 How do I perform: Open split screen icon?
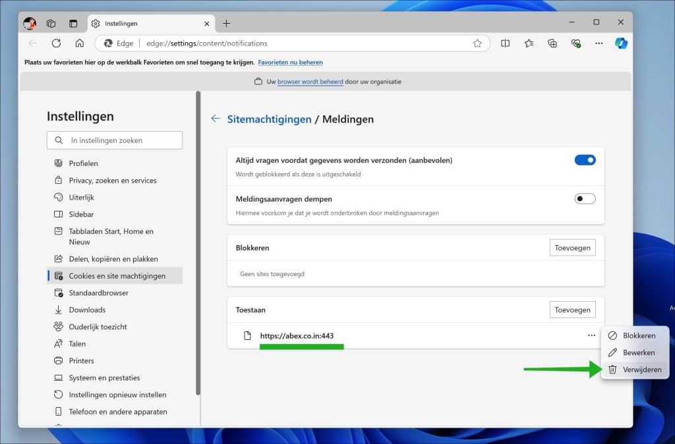pos(506,43)
